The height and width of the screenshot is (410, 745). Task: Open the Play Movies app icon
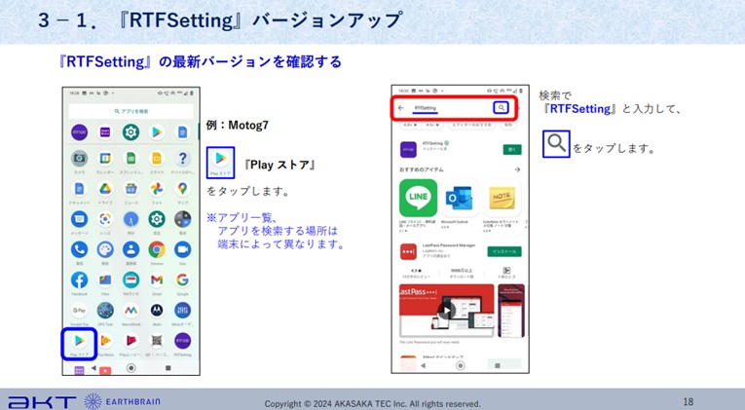tap(130, 341)
